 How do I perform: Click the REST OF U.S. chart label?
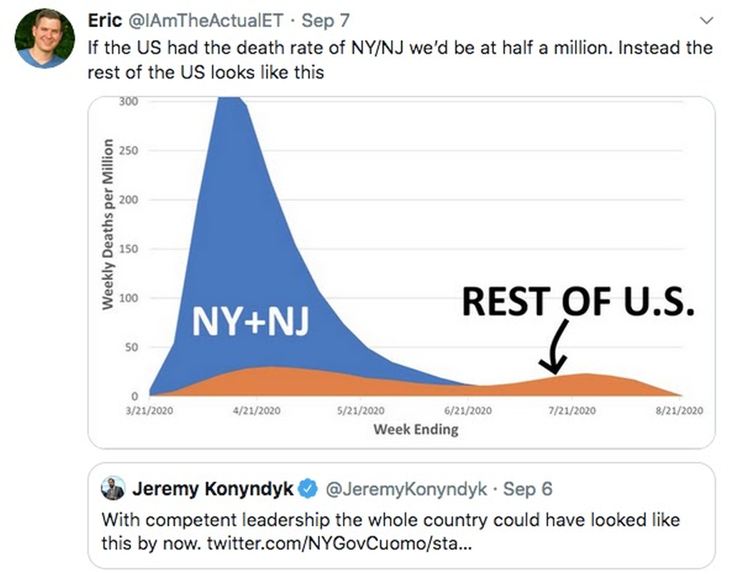[578, 302]
